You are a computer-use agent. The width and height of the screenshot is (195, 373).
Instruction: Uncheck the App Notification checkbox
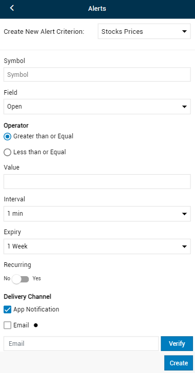pos(7,309)
